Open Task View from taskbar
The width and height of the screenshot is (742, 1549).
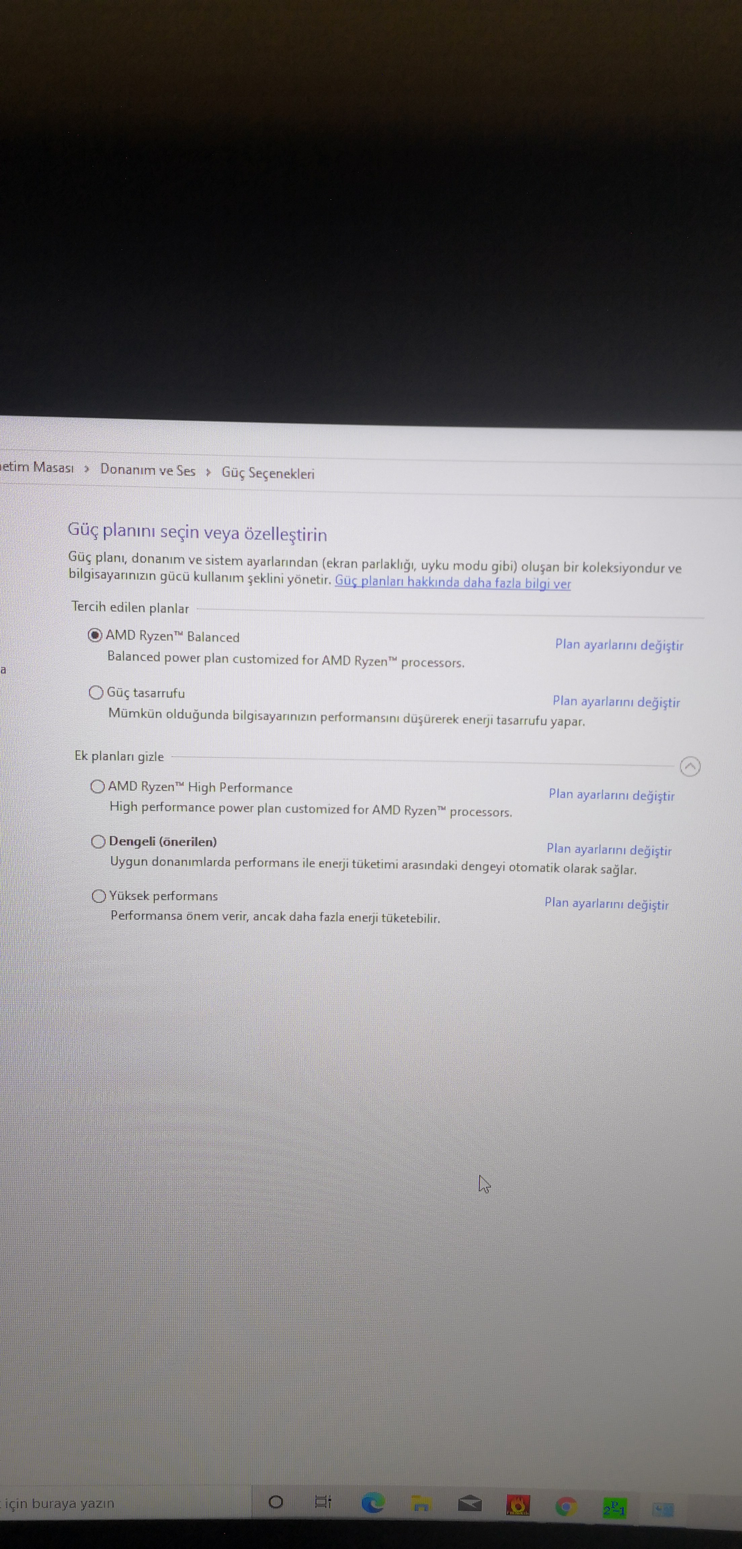tap(323, 1502)
